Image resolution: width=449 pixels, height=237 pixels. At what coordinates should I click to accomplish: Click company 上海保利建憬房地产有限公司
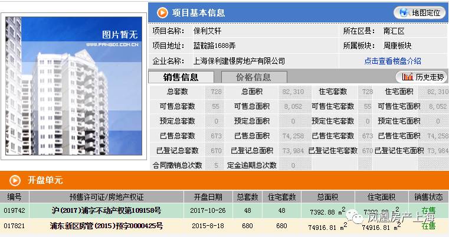click(239, 61)
